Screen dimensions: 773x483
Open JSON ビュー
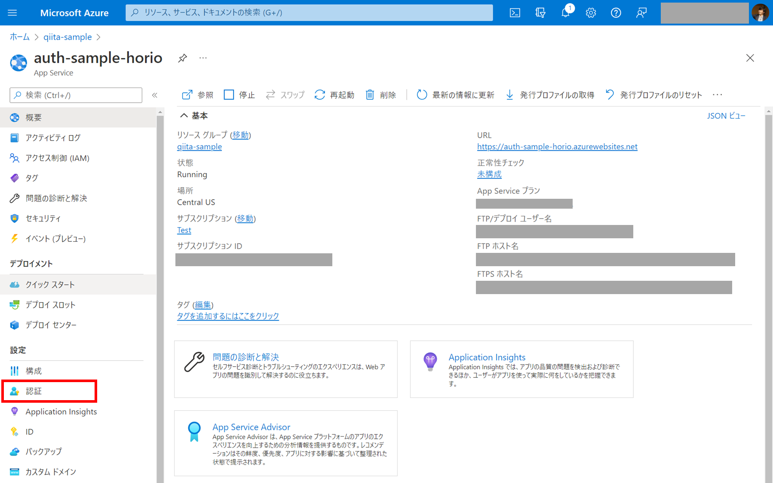point(726,115)
